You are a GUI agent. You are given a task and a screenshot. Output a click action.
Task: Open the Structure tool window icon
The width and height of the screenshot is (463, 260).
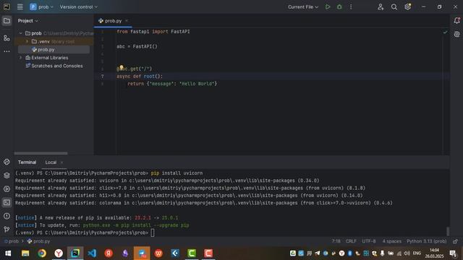(x=7, y=38)
